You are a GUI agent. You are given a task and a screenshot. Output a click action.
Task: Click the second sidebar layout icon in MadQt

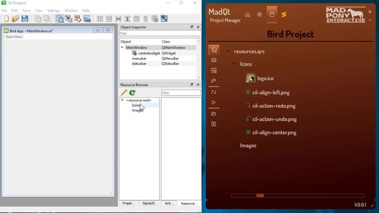click(x=214, y=60)
